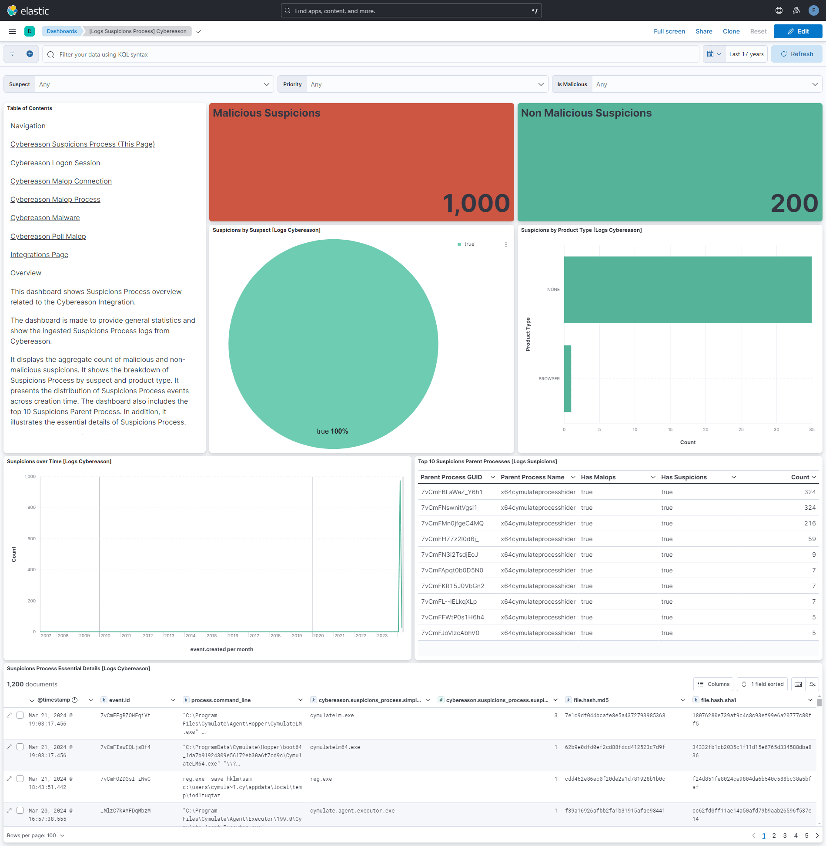Open the help icon in the top bar
The width and height of the screenshot is (826, 846).
click(779, 10)
